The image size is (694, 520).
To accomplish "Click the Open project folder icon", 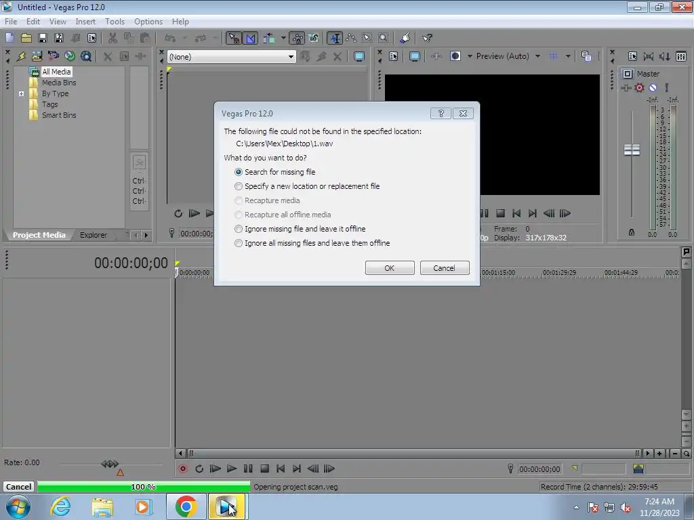I will click(x=26, y=38).
